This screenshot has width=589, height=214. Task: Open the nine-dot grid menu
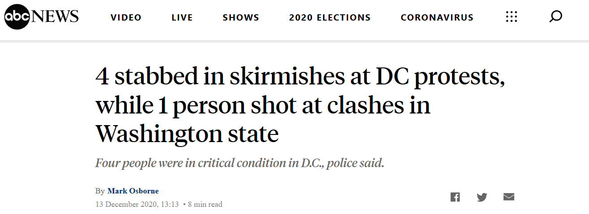point(511,17)
